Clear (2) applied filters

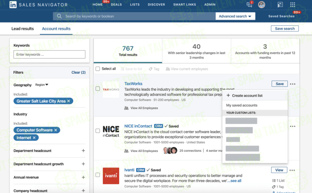click(x=78, y=72)
